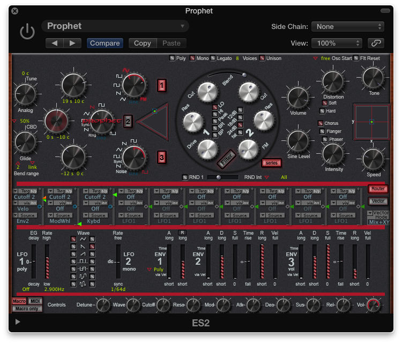This screenshot has width=402, height=344.
Task: Click Oscillator 2 number button
Action: [128, 122]
